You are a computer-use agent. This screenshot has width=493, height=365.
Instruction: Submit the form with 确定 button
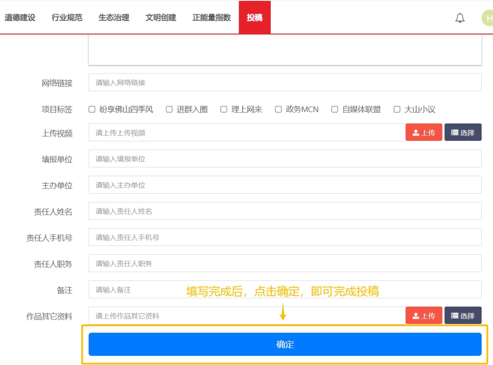(285, 344)
